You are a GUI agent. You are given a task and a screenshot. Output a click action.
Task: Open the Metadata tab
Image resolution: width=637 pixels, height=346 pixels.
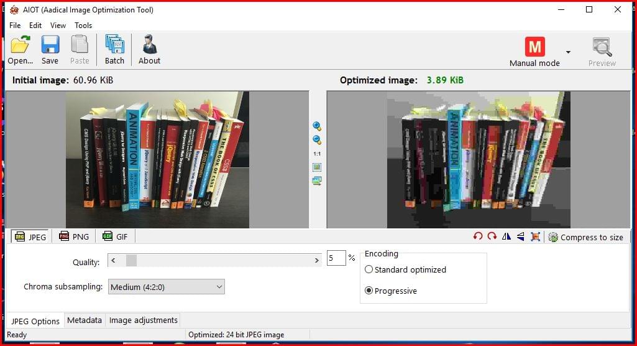(85, 320)
